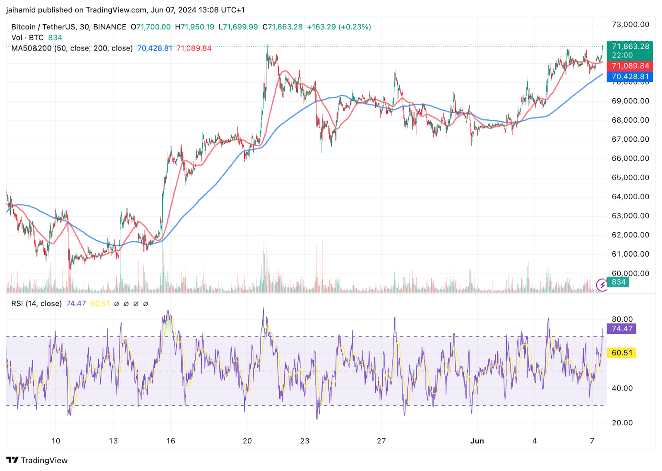Click the date 16 on the time axis
This screenshot has height=471, width=662.
171,441
